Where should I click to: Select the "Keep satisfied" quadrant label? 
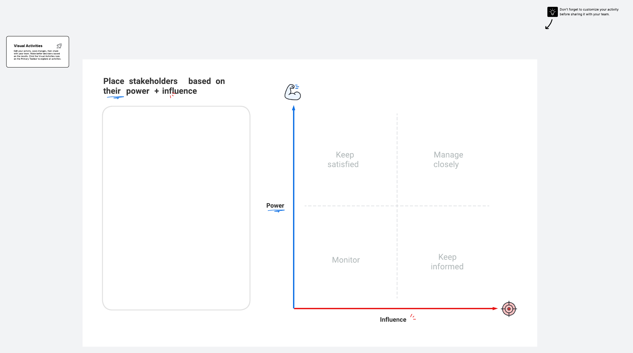[343, 159]
